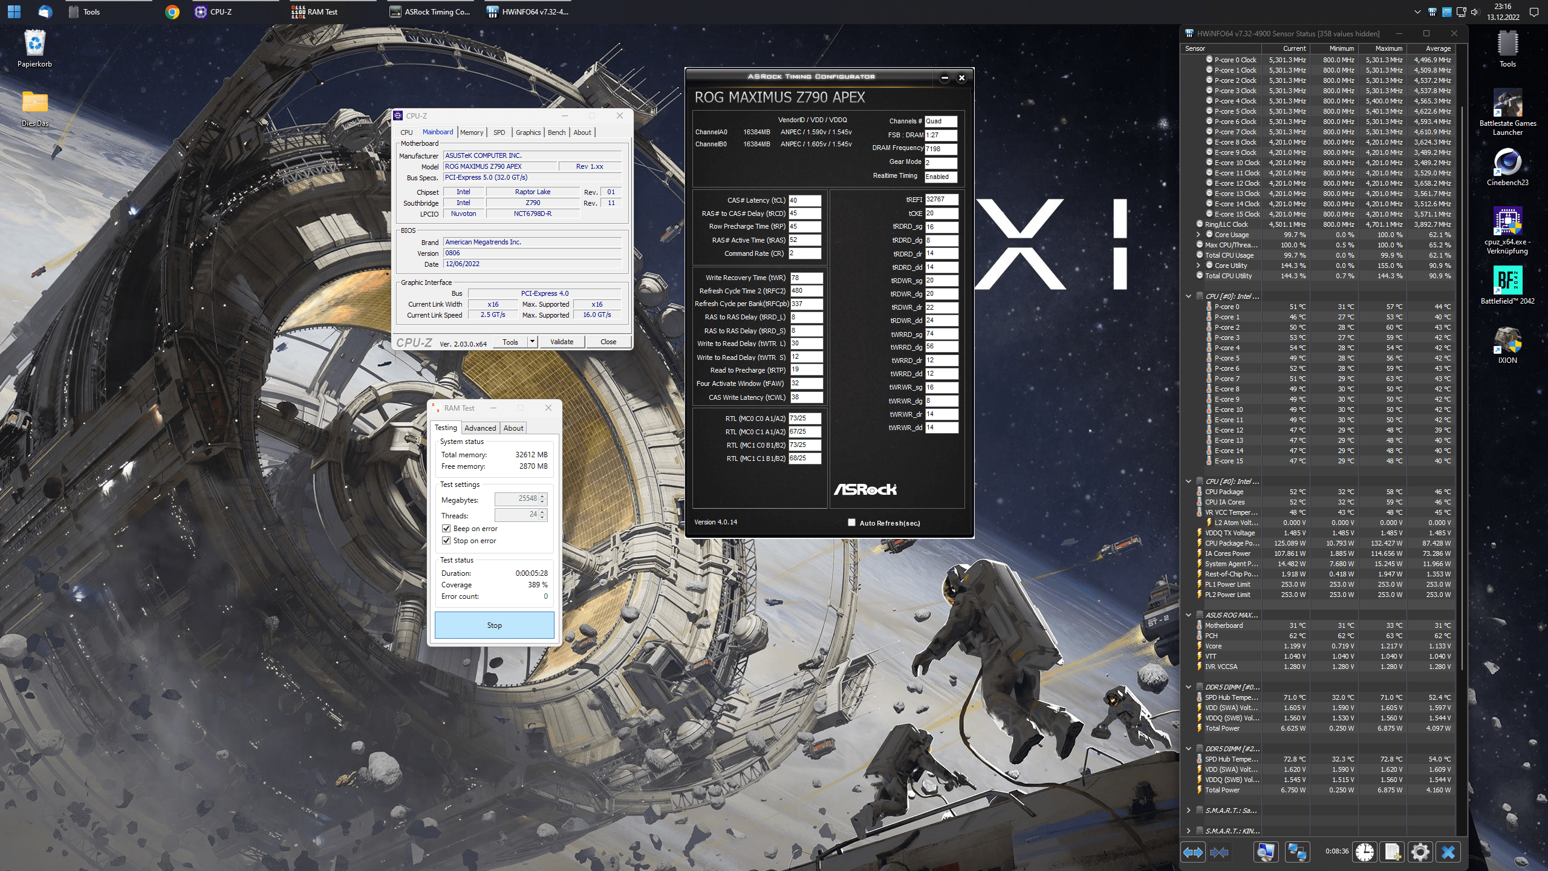1548x871 pixels.
Task: Click the HWiNFO sensor list vertical scrollbar
Action: click(x=1463, y=387)
